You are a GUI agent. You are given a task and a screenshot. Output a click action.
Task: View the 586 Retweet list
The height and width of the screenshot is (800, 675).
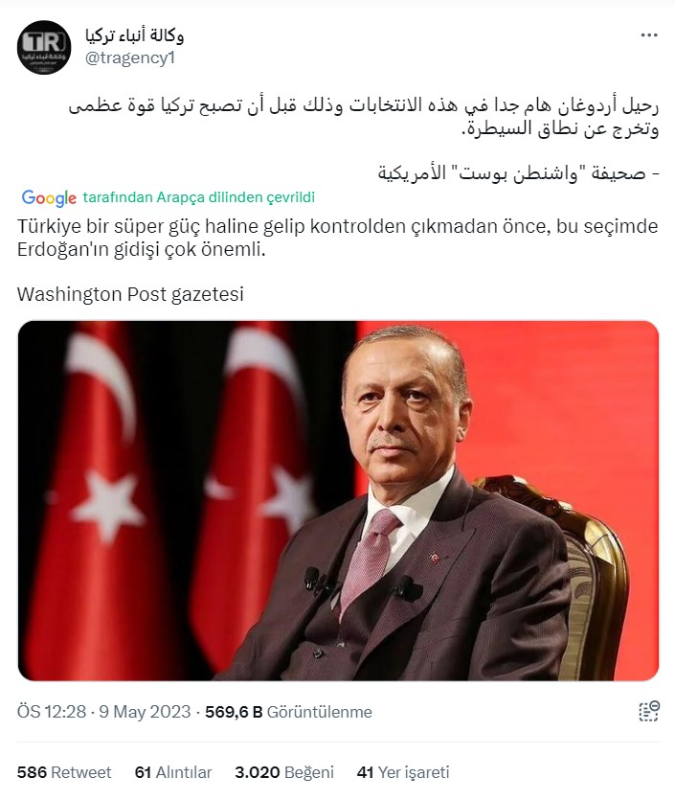pos(64,772)
